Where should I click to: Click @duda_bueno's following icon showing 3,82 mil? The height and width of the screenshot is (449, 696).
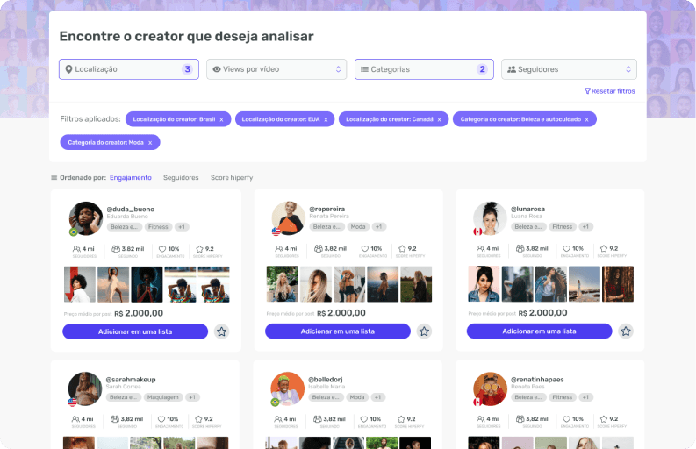pos(116,249)
